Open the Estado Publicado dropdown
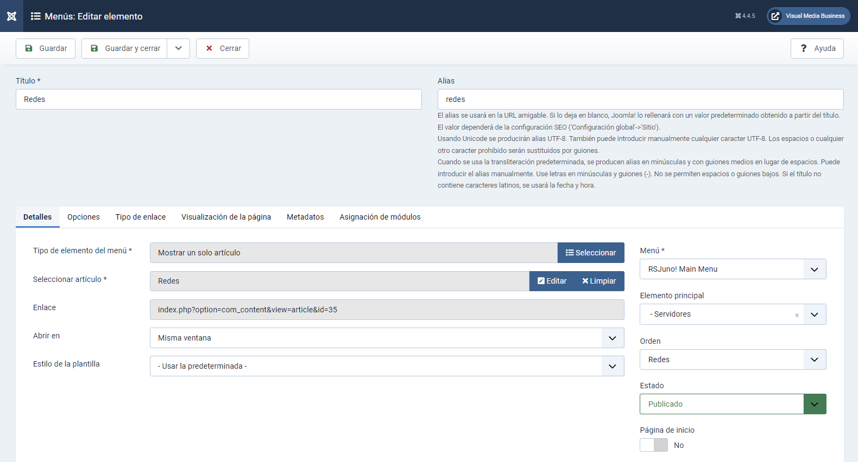This screenshot has width=858, height=462. pyautogui.click(x=733, y=404)
